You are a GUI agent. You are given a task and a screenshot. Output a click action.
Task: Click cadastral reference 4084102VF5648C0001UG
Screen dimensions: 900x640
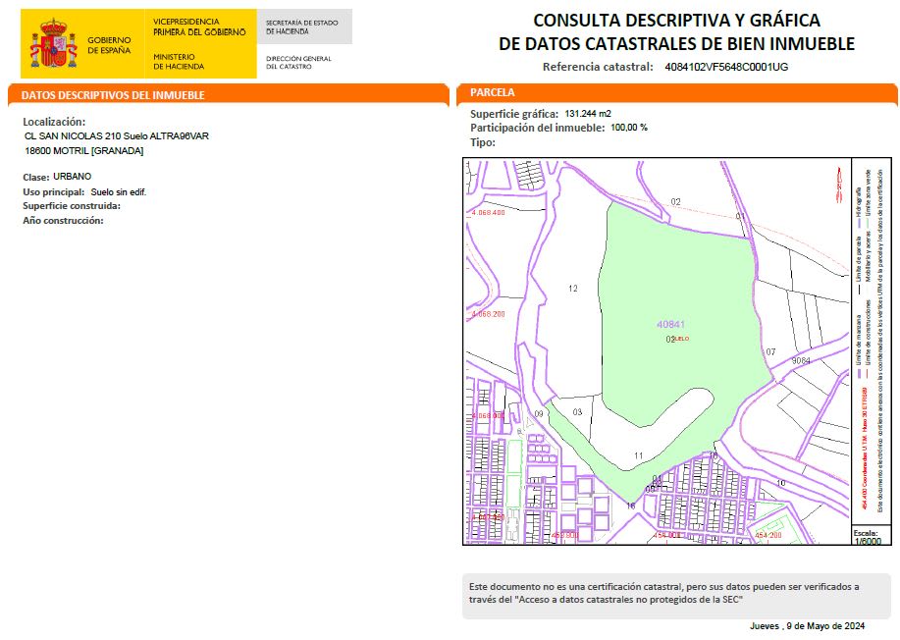point(726,67)
